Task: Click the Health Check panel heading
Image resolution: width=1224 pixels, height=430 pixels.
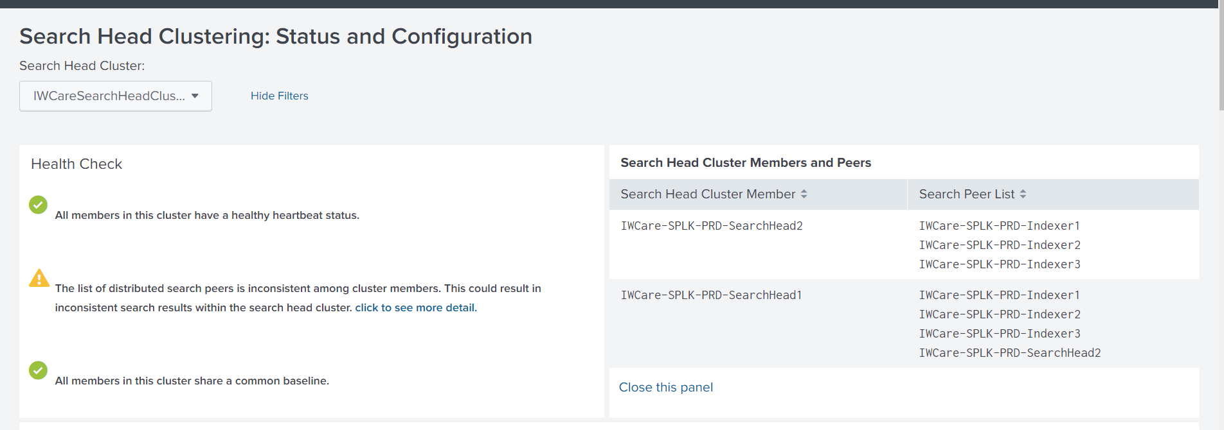Action: coord(76,164)
